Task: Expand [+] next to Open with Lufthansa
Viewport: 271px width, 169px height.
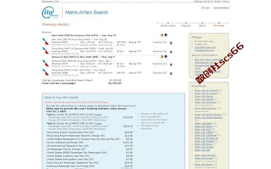Action: [219, 135]
